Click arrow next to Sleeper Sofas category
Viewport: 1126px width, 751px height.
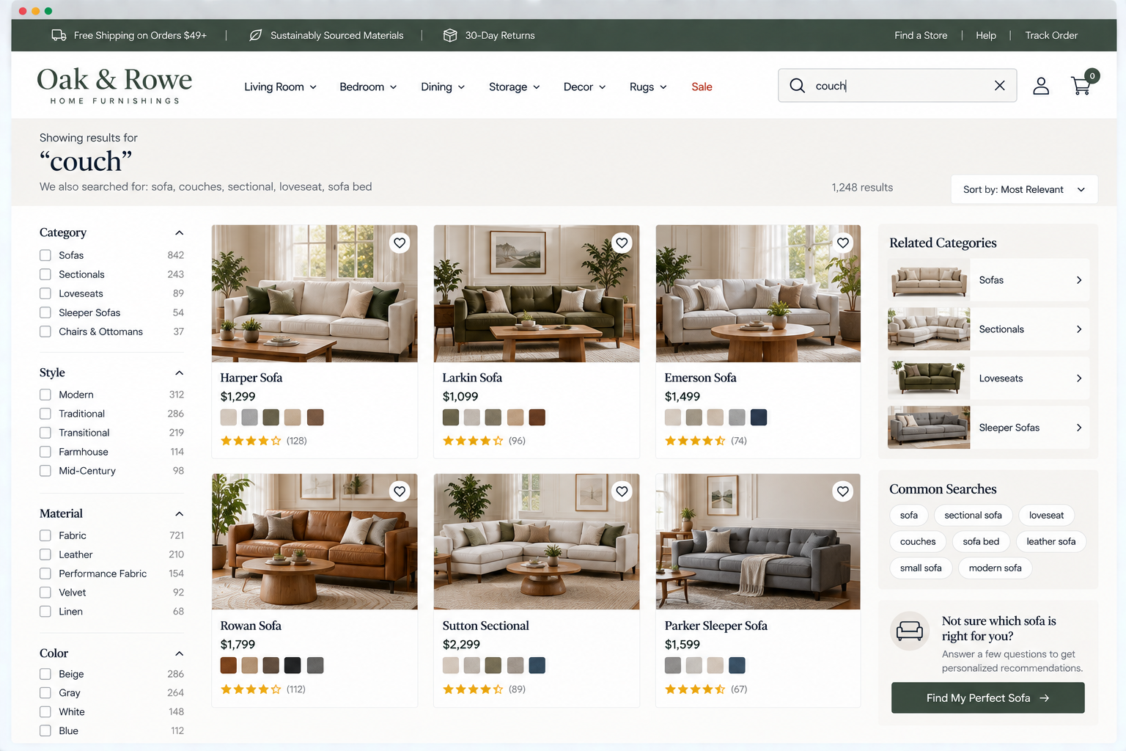(x=1079, y=428)
